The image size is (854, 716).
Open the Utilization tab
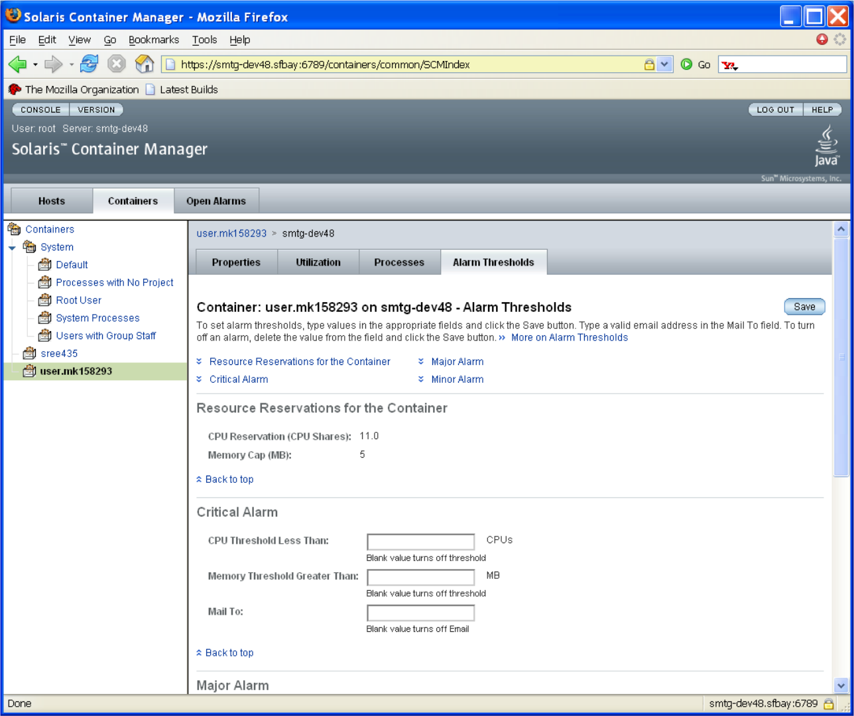click(318, 262)
